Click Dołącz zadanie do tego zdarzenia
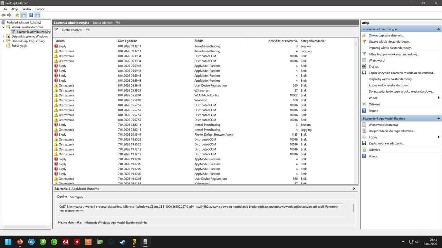This screenshot has width=442, height=248. tap(392, 131)
